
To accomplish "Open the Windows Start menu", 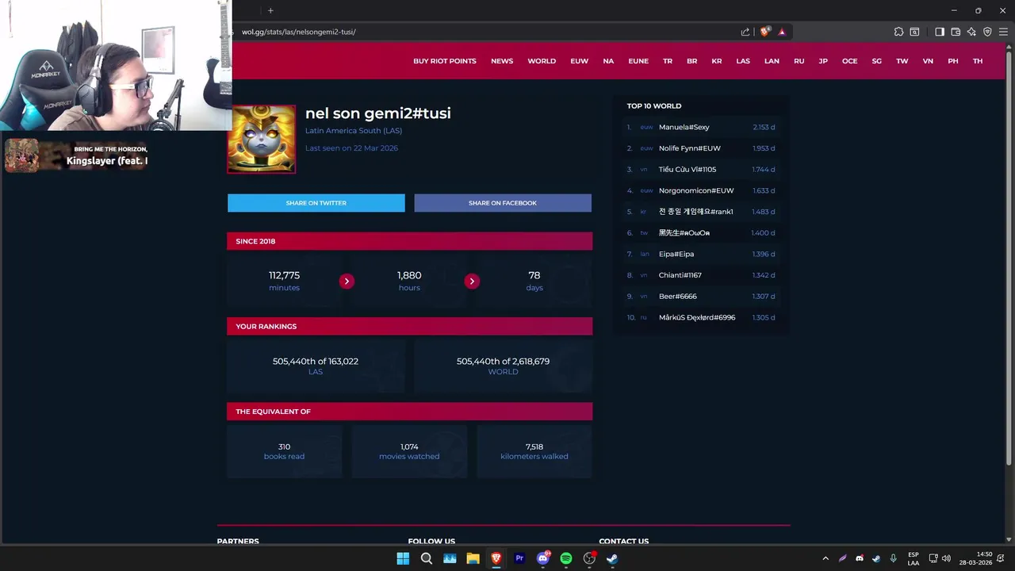I will pos(403,558).
